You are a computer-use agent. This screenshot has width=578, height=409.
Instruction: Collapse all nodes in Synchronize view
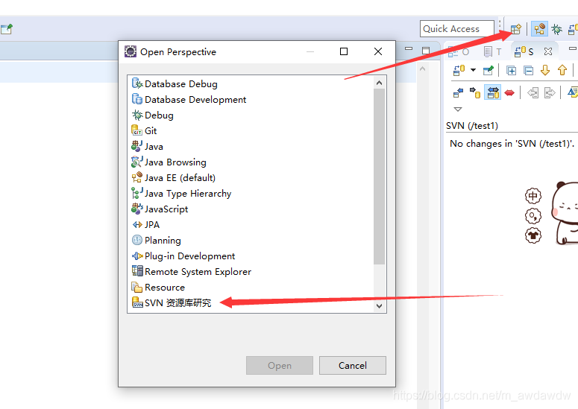528,70
